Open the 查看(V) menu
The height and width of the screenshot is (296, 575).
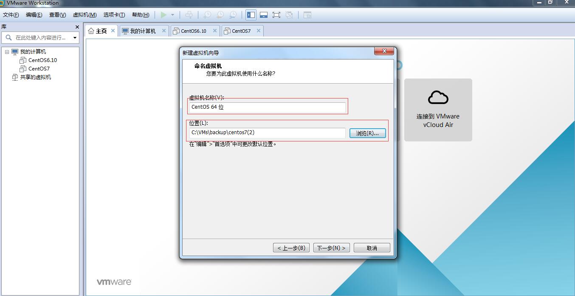[57, 15]
